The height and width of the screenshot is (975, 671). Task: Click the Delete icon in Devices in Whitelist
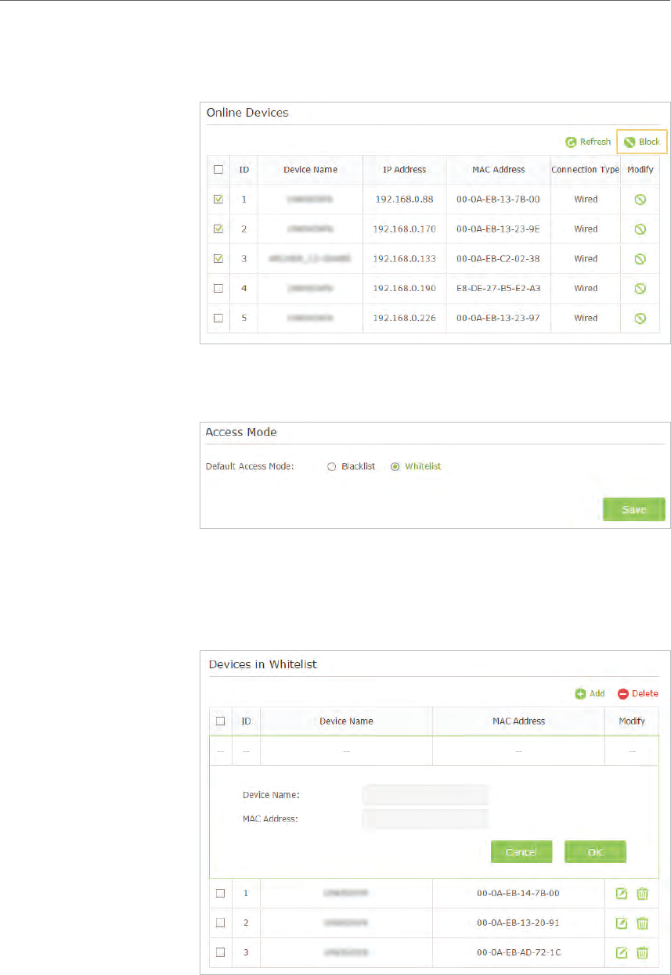(x=623, y=694)
